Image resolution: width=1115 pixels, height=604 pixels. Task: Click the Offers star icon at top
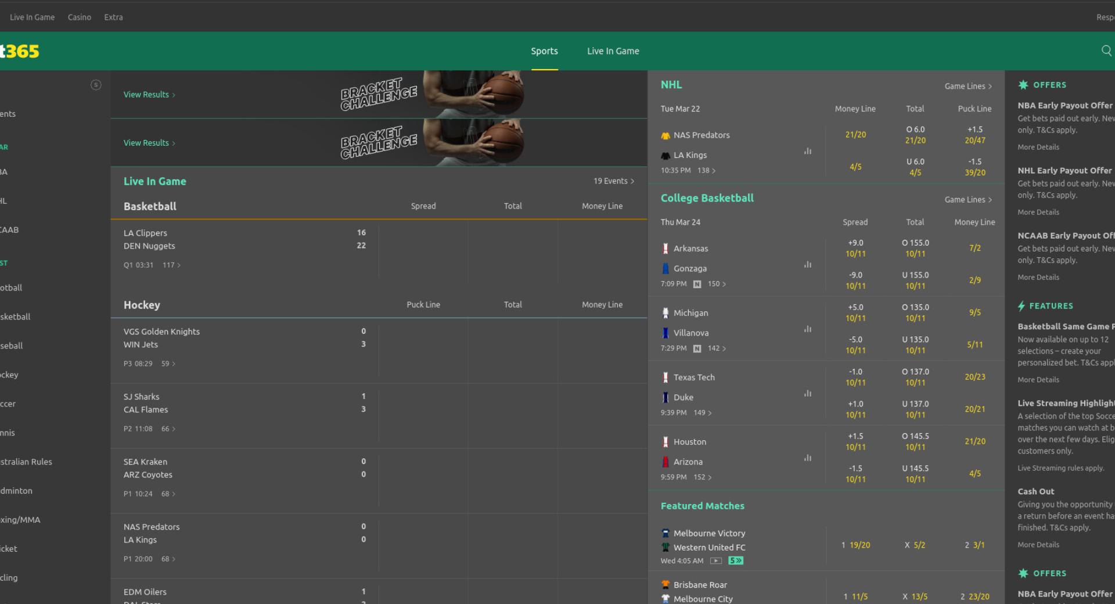click(x=1023, y=85)
